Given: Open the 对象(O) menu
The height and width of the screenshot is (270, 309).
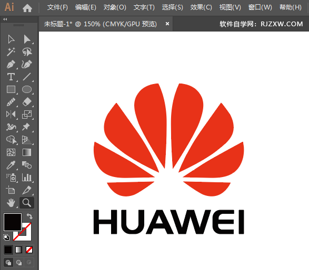Looking at the screenshot, I should [x=115, y=7].
